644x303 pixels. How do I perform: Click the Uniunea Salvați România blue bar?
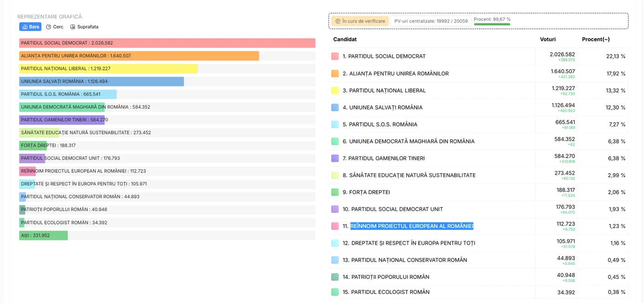coord(102,81)
